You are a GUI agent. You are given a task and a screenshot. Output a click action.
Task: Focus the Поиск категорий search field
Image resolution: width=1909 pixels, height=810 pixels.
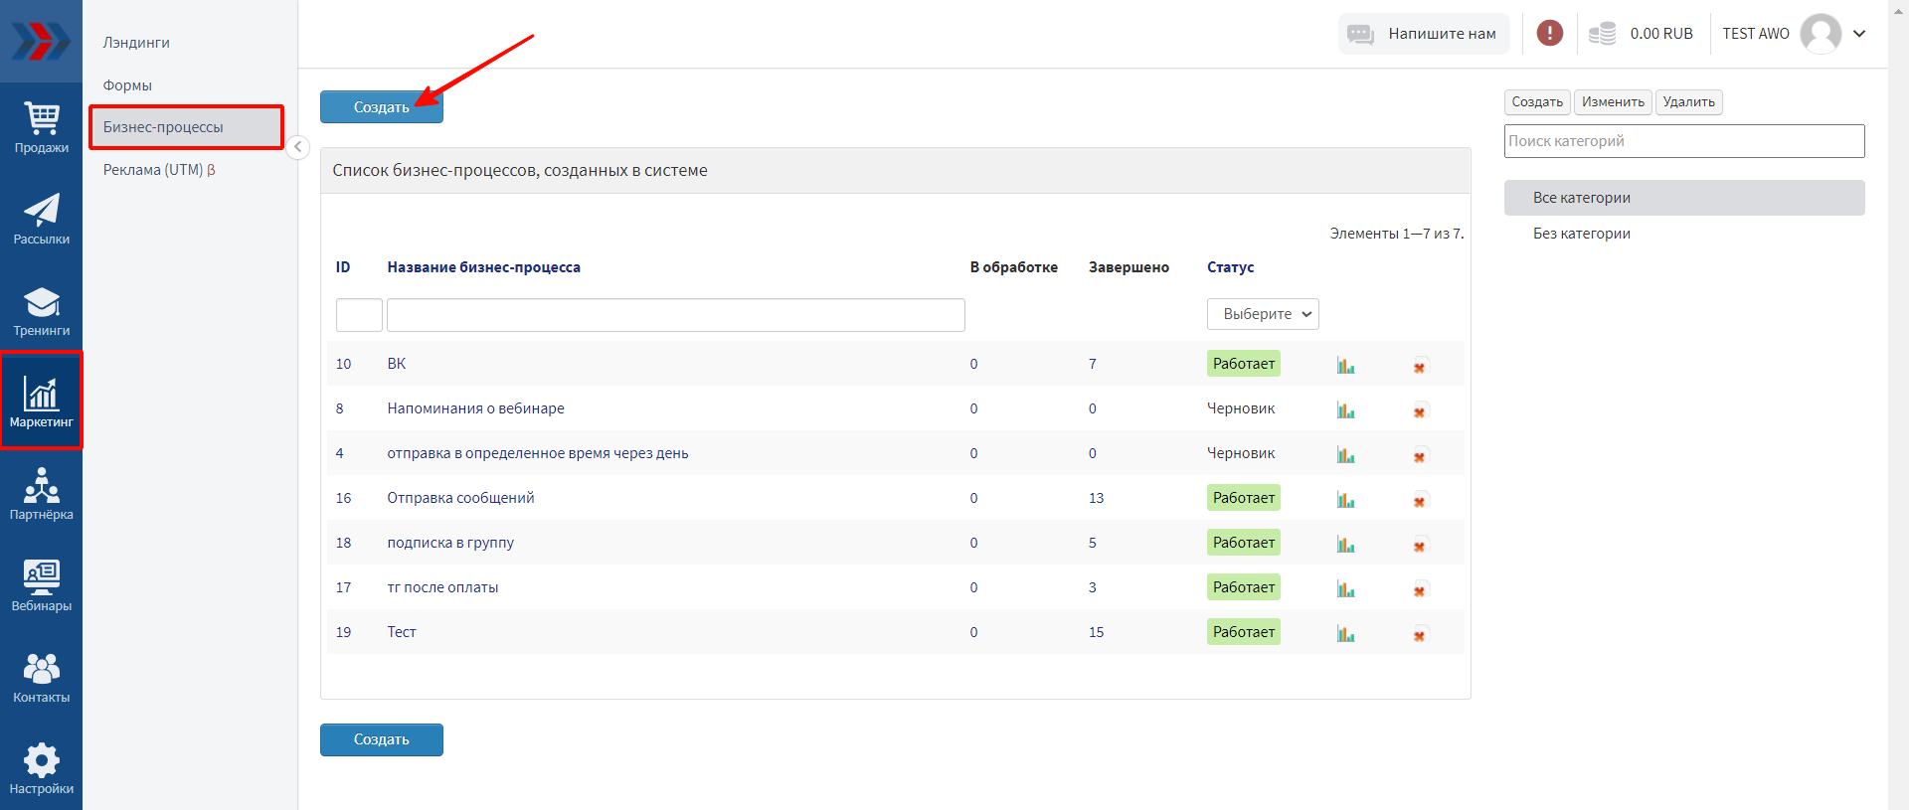pos(1683,141)
